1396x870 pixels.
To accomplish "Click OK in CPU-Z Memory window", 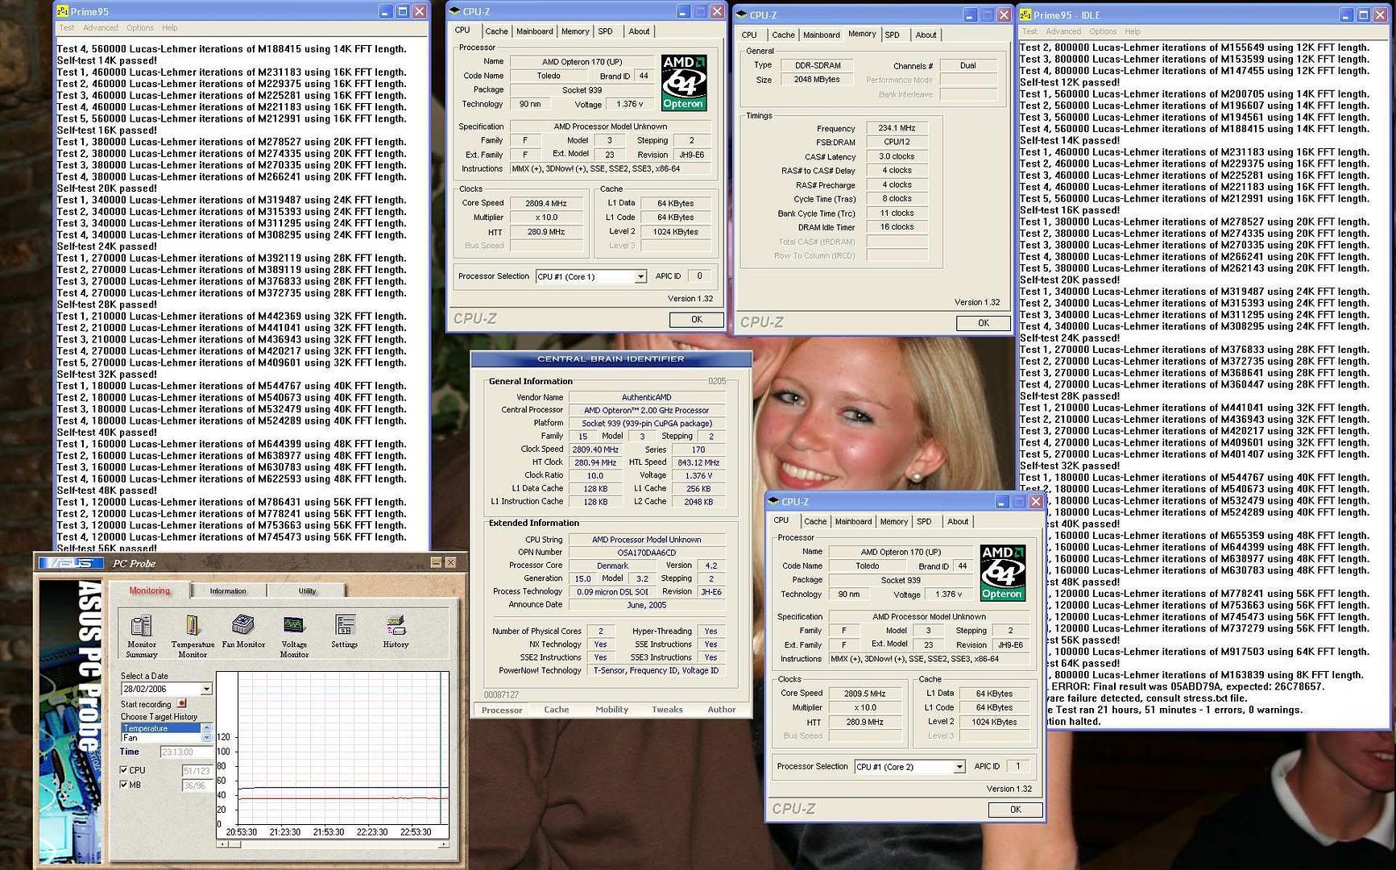I will pos(983,322).
